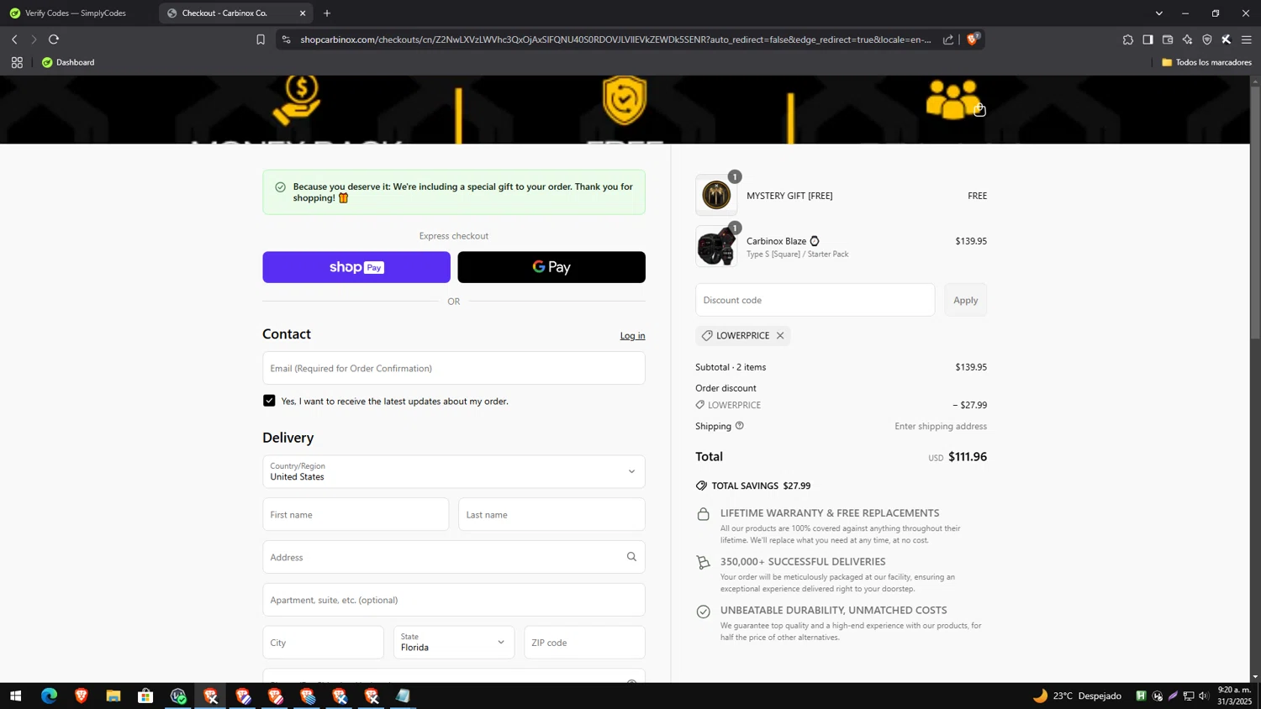
Task: Focus the Last name field
Action: pos(551,514)
